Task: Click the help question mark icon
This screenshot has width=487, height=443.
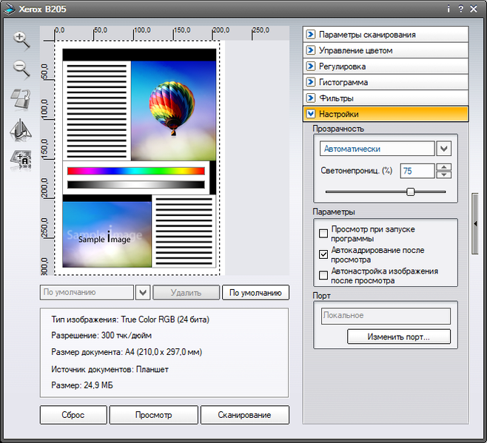Action: click(x=461, y=9)
